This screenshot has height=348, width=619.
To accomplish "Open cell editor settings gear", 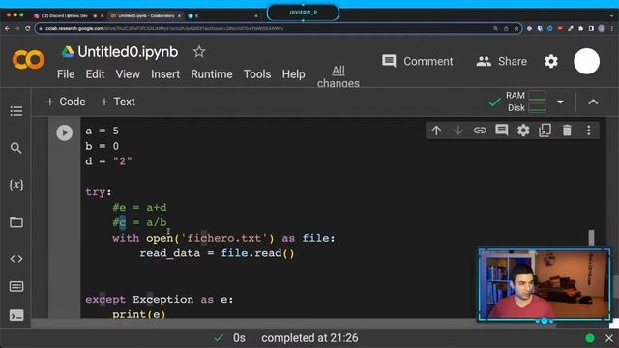I will (x=523, y=130).
